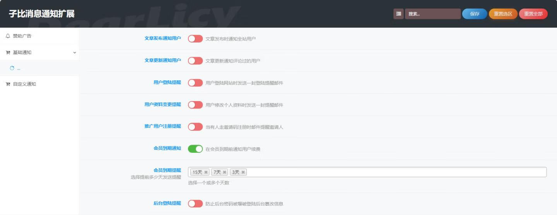The height and width of the screenshot is (215, 557).
Task: Focus the 搜索 search field
Action: point(433,14)
